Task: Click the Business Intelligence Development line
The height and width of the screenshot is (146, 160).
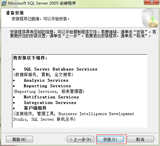Action: (x=74, y=114)
